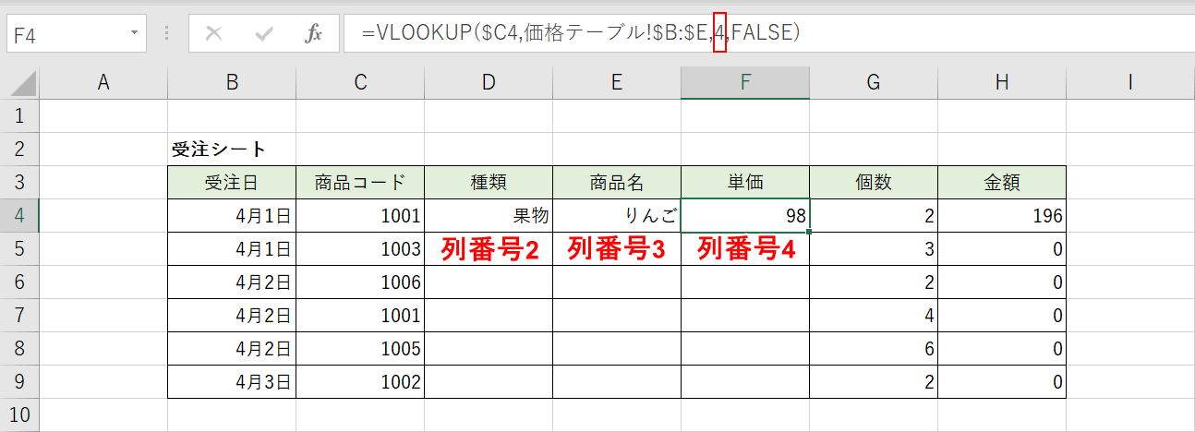Select product code cell 1001 in row 4
This screenshot has height=432, width=1195.
click(360, 216)
